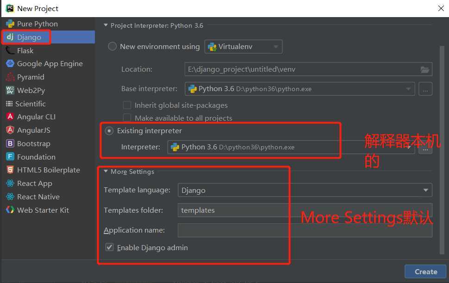Click the HTML5 Boilerplate icon
449x283 pixels.
pyautogui.click(x=10, y=170)
